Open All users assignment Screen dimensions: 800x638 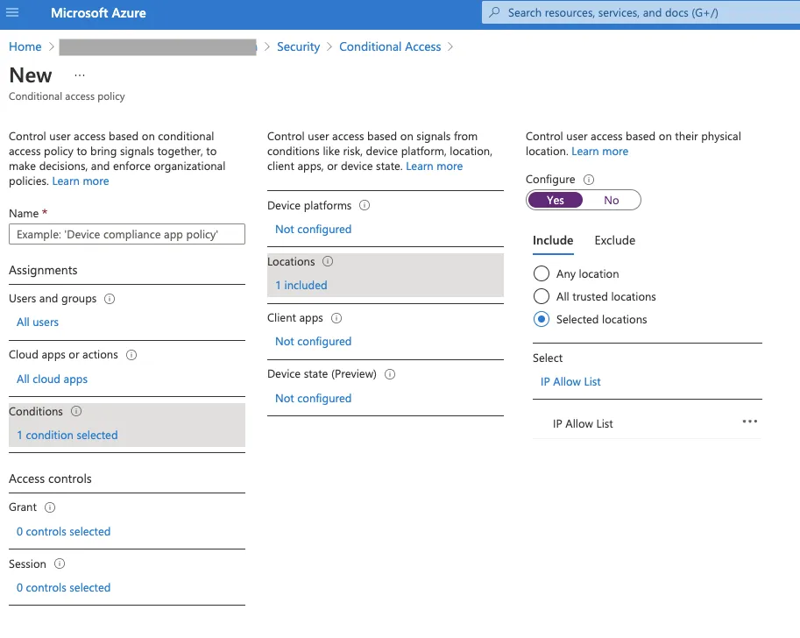38,323
